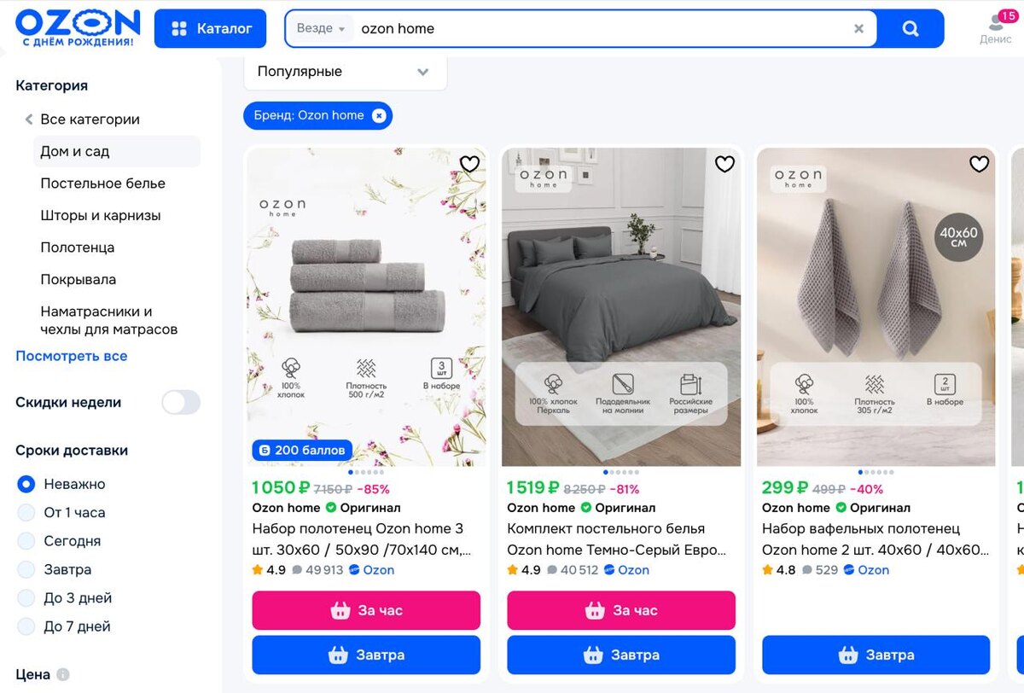
Task: Add bedding set to favorites via heart
Action: coord(724,164)
